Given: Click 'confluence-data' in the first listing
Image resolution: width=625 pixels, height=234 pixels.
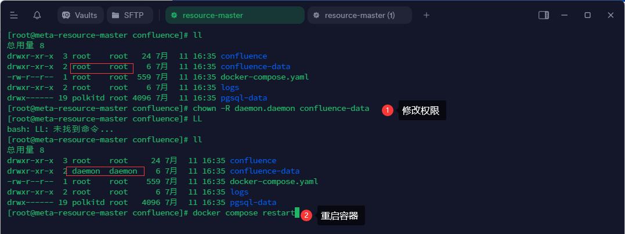Looking at the screenshot, I should click(255, 67).
